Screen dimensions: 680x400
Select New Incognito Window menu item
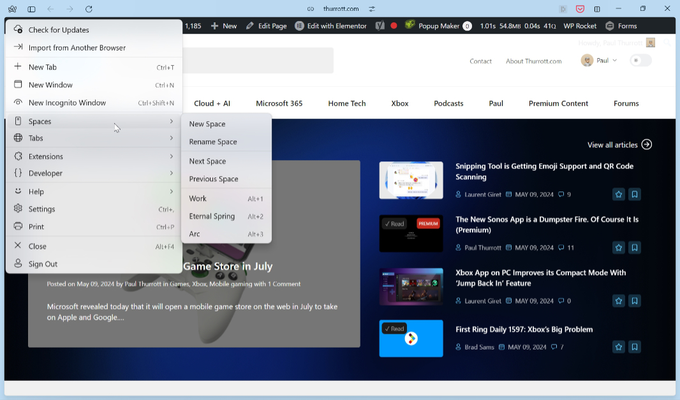[x=67, y=103]
